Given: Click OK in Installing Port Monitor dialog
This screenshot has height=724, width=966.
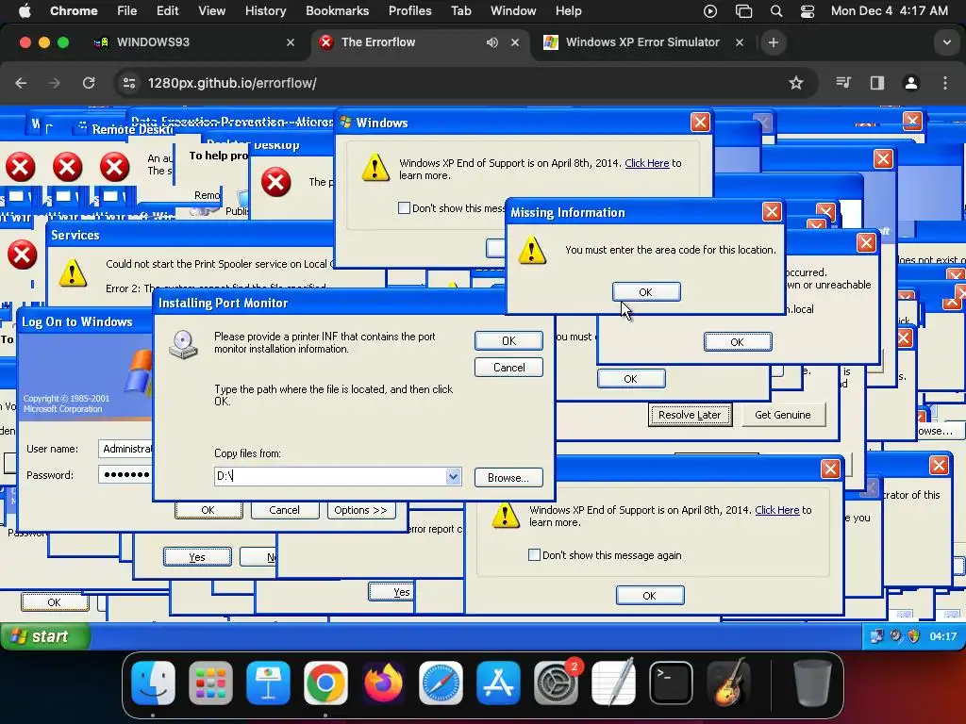Looking at the screenshot, I should click(508, 340).
